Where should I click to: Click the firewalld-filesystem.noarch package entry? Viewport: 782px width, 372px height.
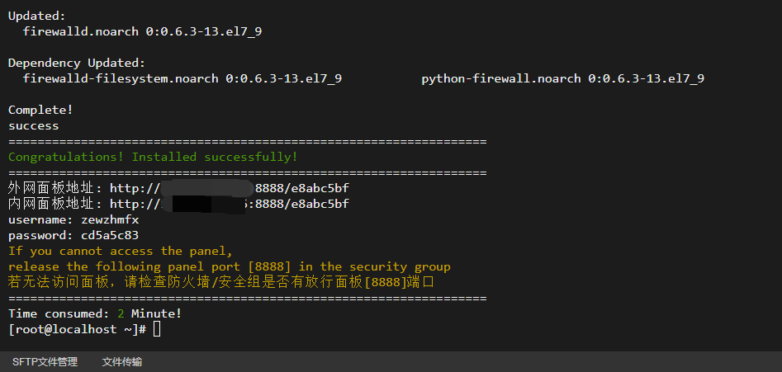click(182, 78)
